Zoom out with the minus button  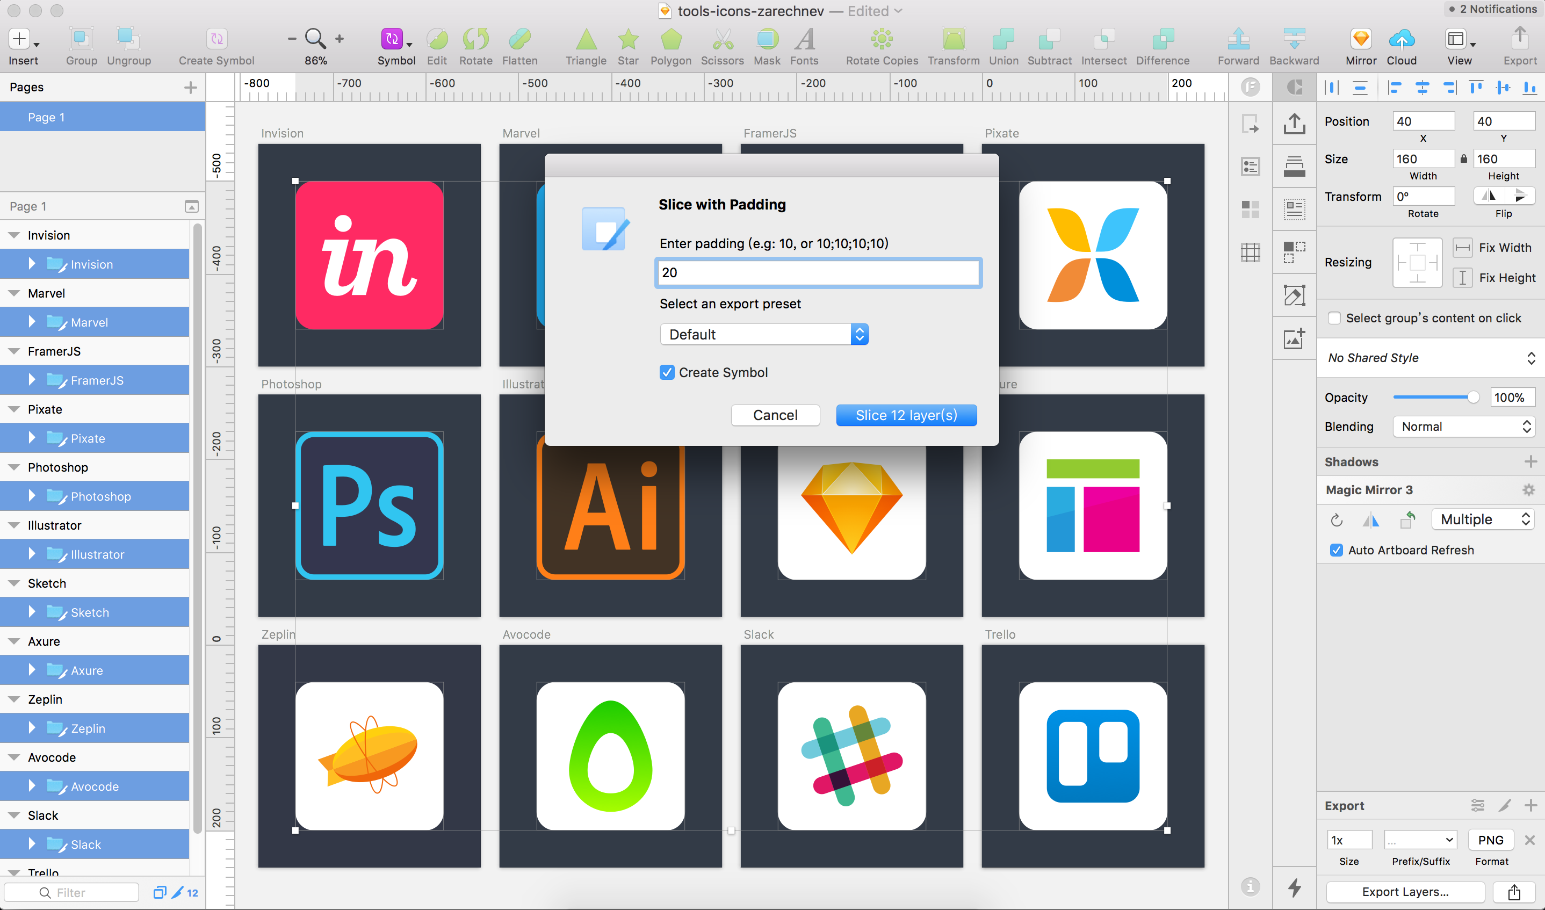pos(292,39)
